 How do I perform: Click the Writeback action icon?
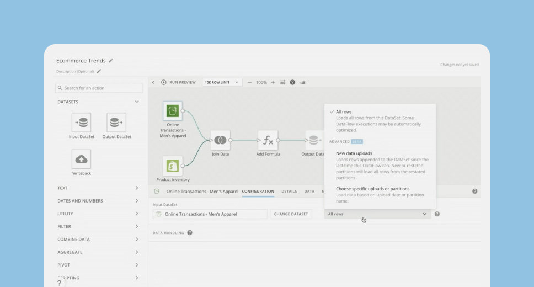coord(81,160)
